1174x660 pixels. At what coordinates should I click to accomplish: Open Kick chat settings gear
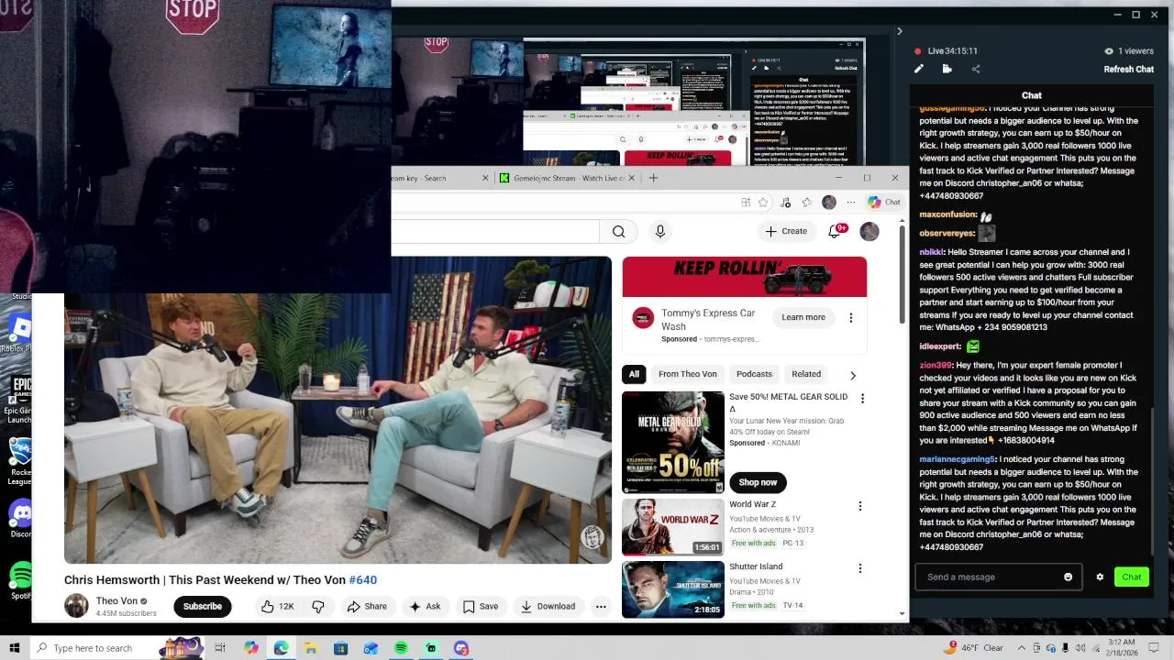pos(1100,577)
